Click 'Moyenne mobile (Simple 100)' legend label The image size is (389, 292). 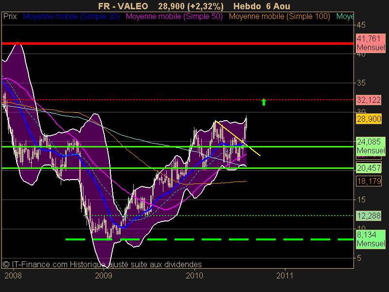coord(279,17)
